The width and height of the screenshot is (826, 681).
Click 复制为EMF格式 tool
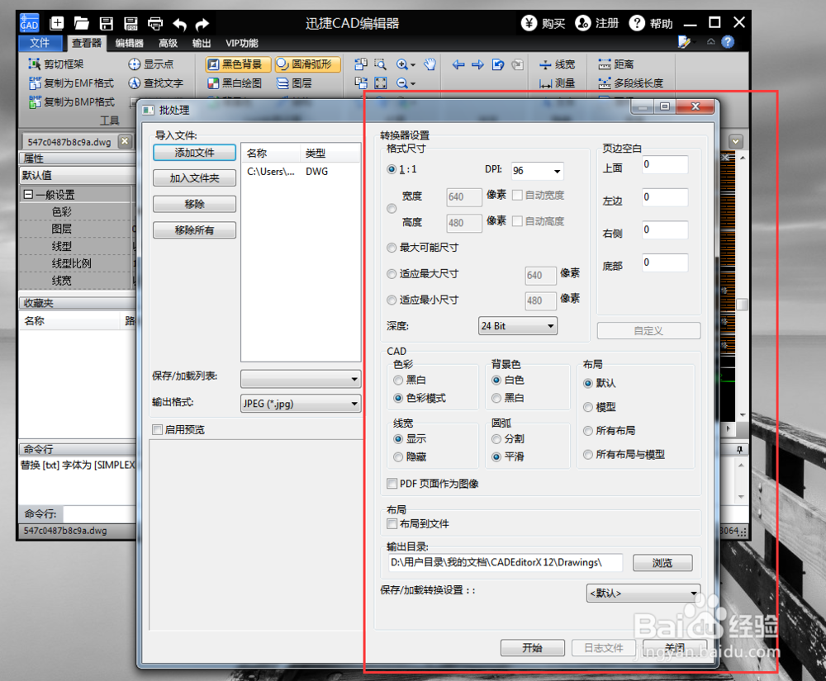coord(71,83)
